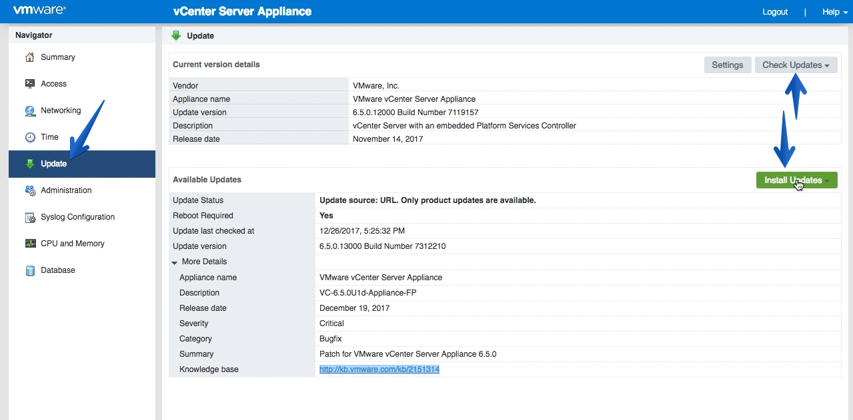
Task: Click the Vendor row label
Action: pyautogui.click(x=185, y=86)
